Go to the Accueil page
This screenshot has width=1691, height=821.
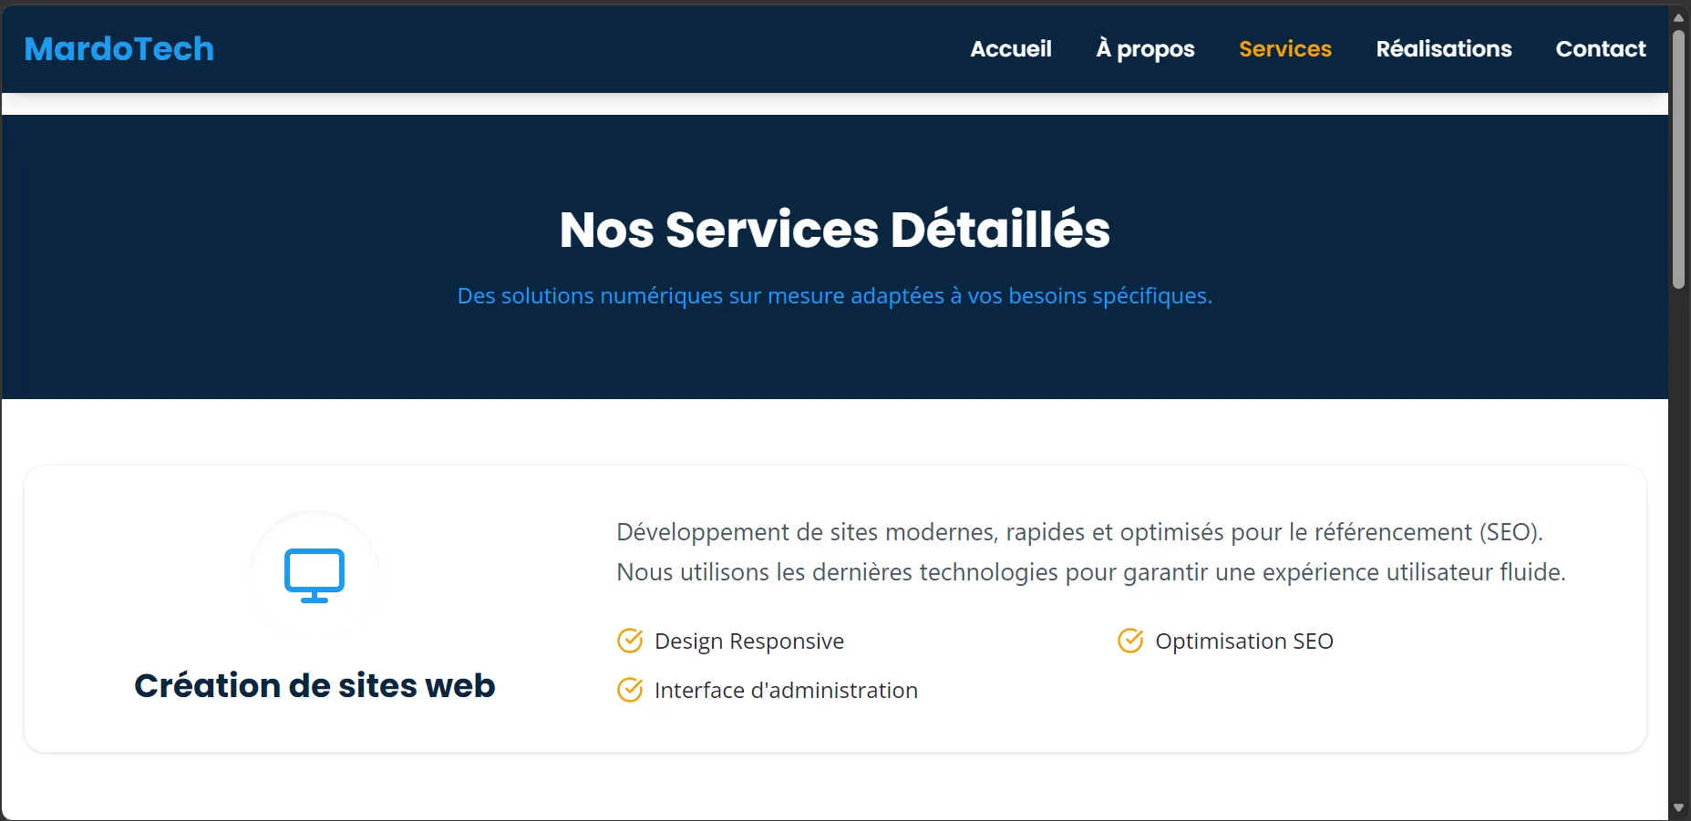click(x=1011, y=49)
